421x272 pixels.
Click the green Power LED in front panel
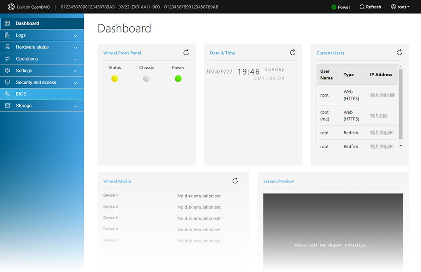(178, 79)
